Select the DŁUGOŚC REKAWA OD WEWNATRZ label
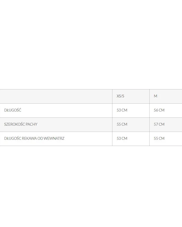182x227 pixels. pyautogui.click(x=34, y=138)
